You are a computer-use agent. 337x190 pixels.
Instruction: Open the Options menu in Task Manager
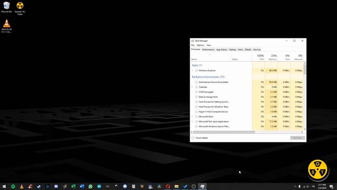(200, 45)
